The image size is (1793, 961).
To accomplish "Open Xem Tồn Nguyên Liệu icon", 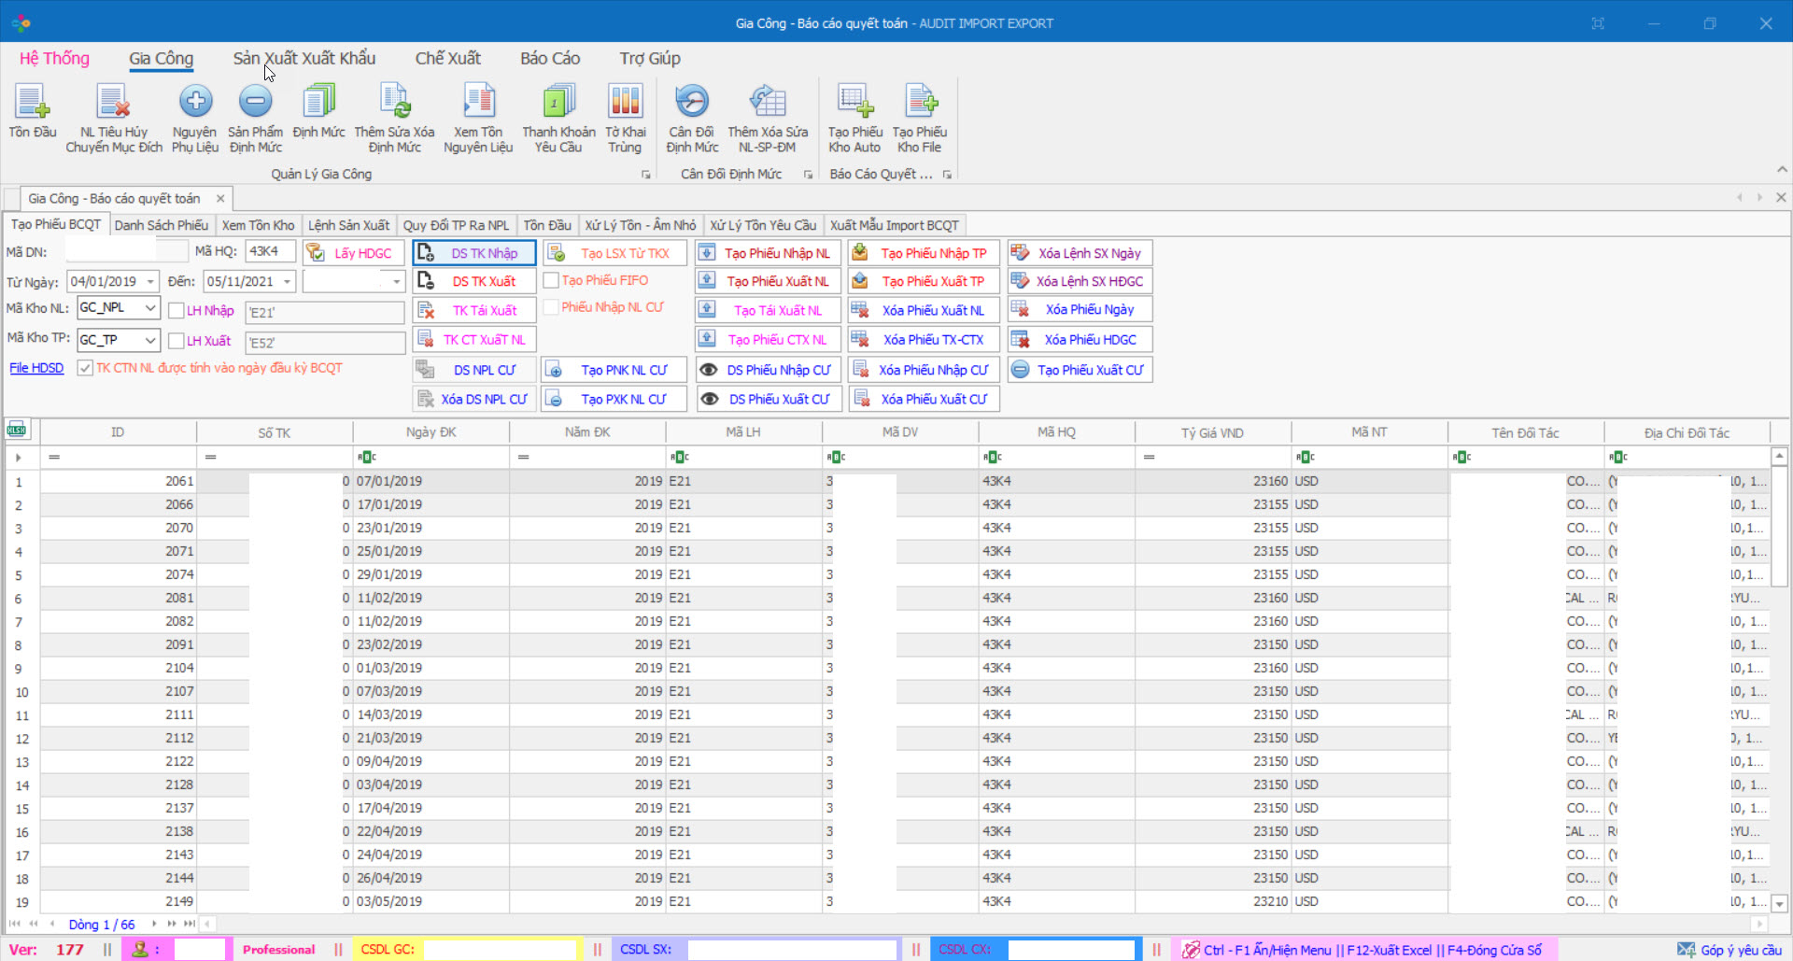I will (x=478, y=101).
